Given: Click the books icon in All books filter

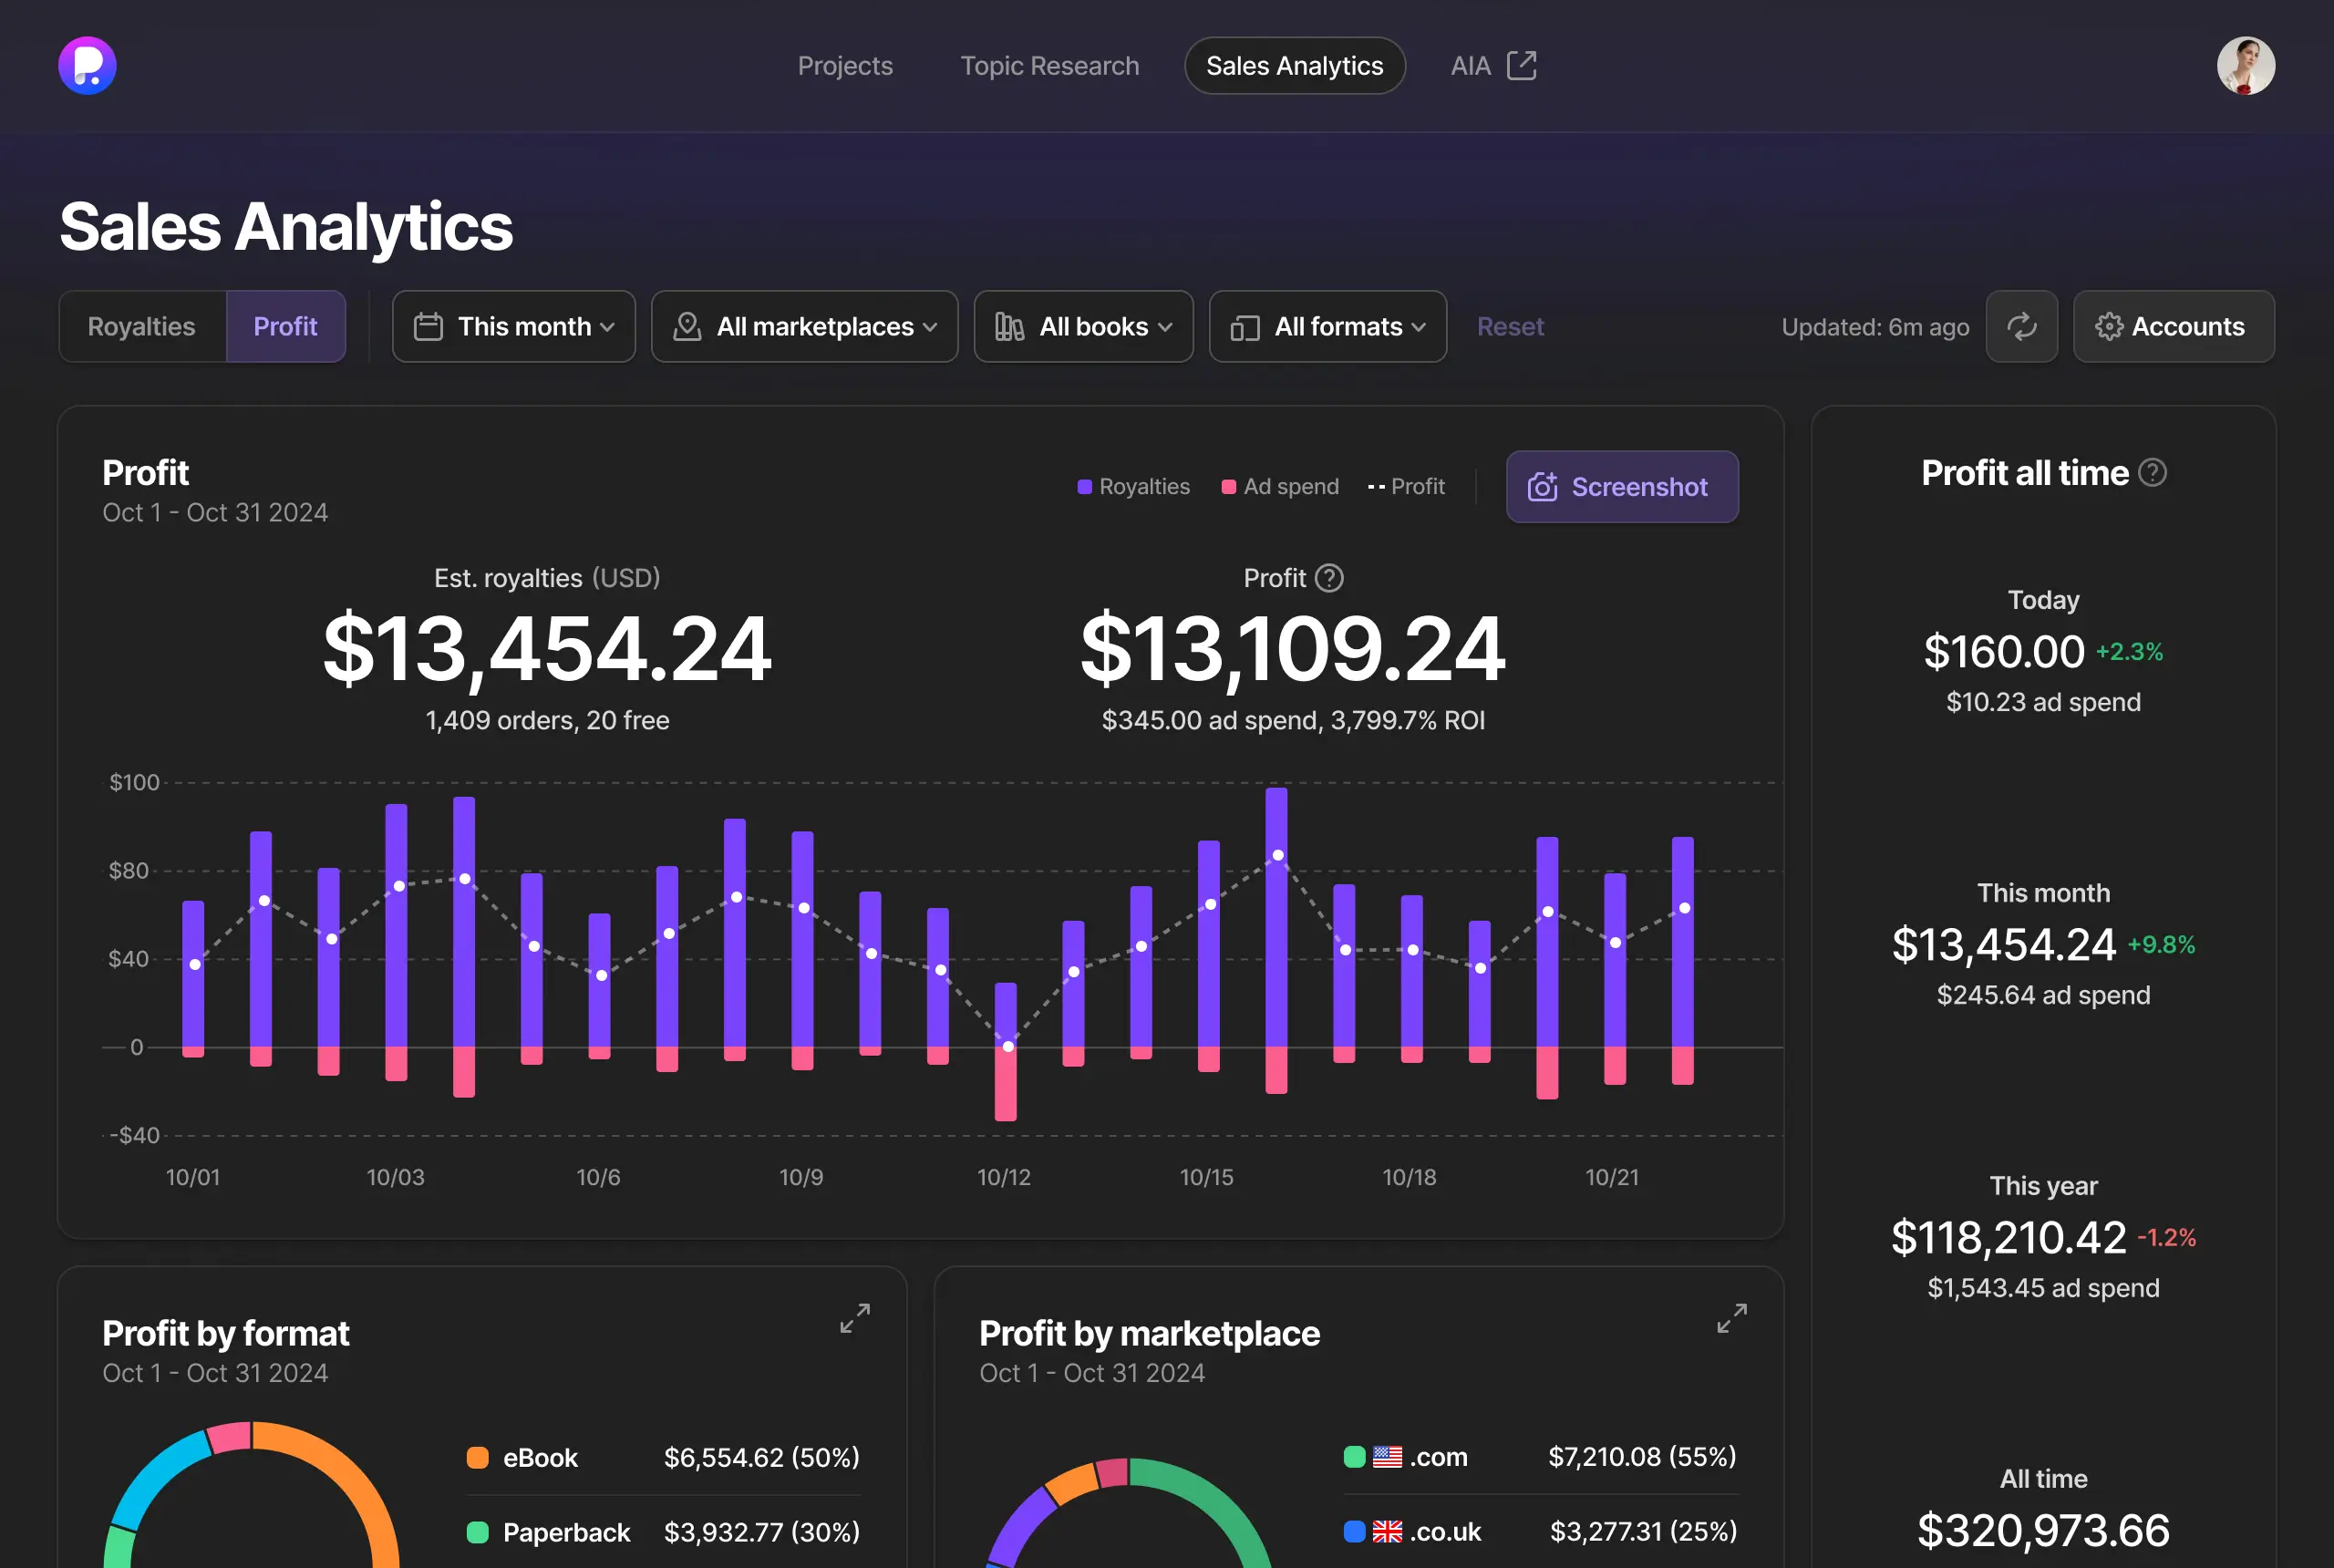Looking at the screenshot, I should coord(1009,326).
